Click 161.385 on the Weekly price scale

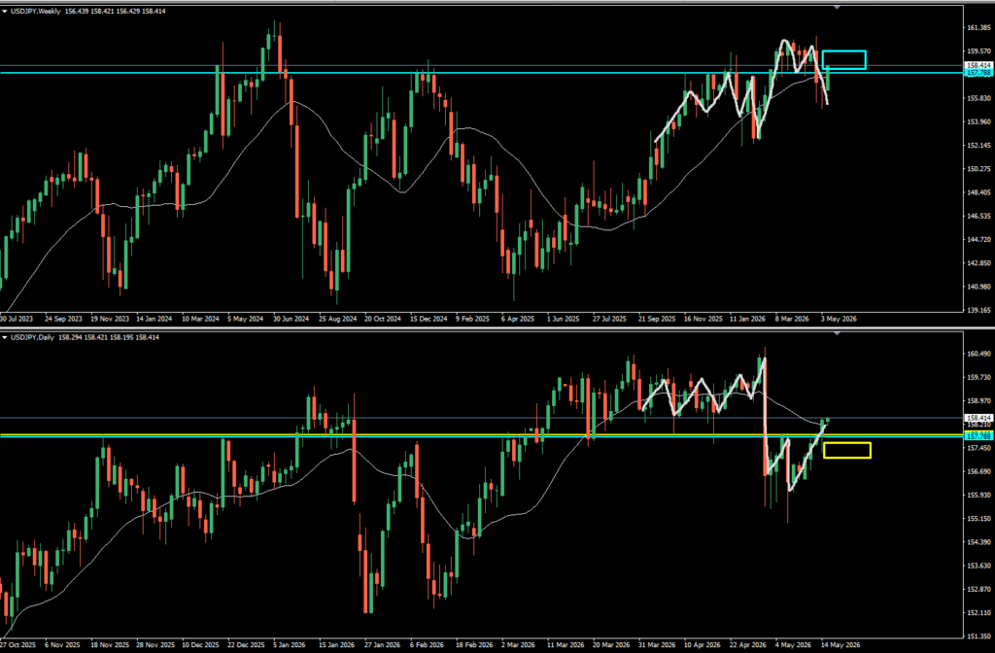pos(979,28)
